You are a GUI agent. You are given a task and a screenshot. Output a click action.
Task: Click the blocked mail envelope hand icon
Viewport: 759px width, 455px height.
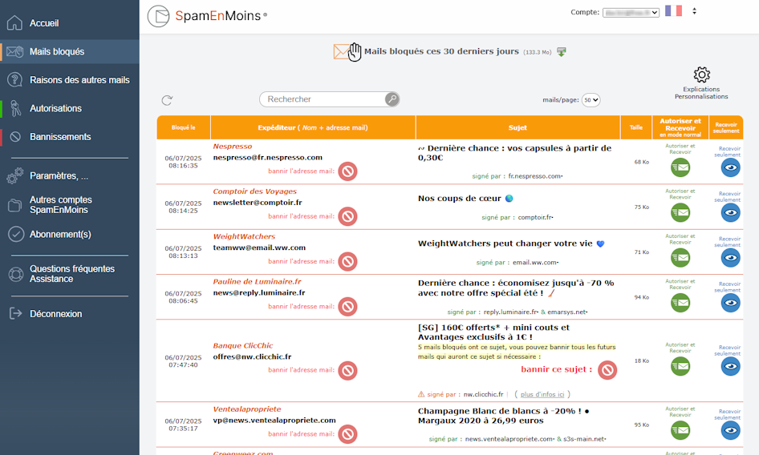point(347,52)
